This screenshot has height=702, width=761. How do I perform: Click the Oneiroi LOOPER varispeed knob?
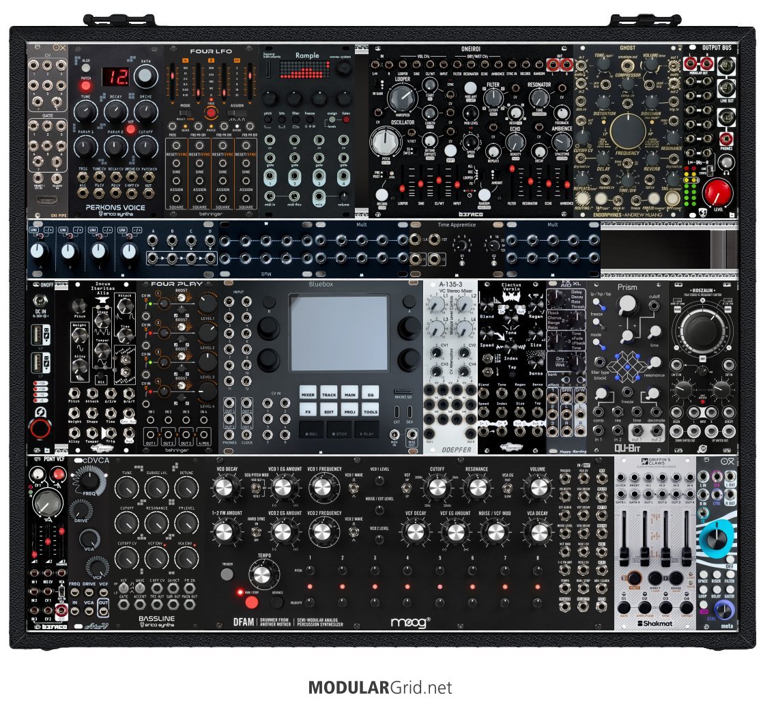coord(402,97)
